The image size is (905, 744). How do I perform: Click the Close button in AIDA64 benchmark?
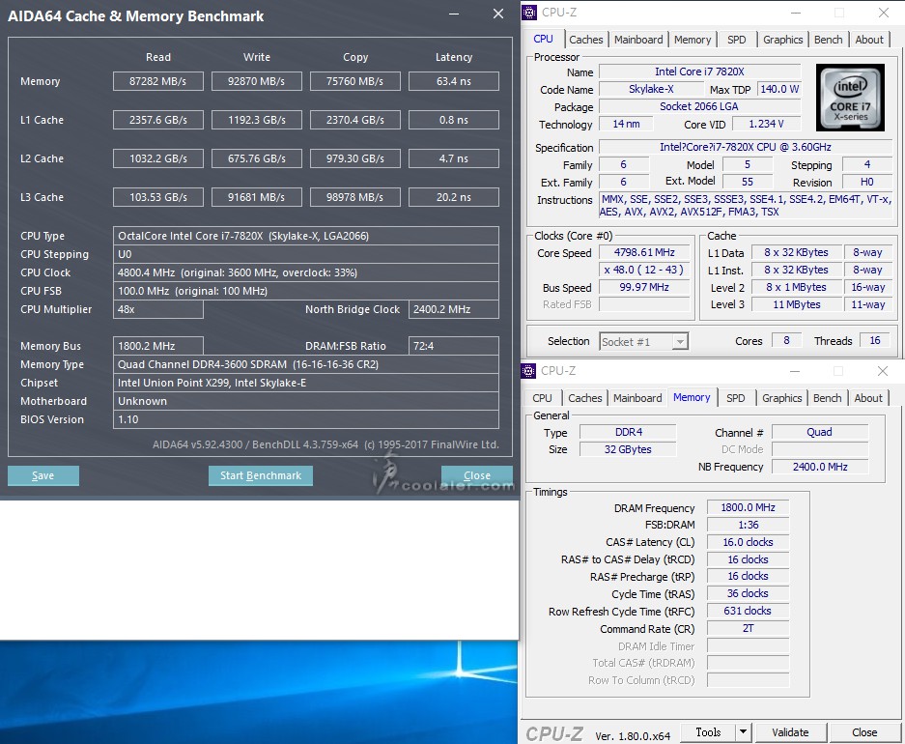pos(477,475)
